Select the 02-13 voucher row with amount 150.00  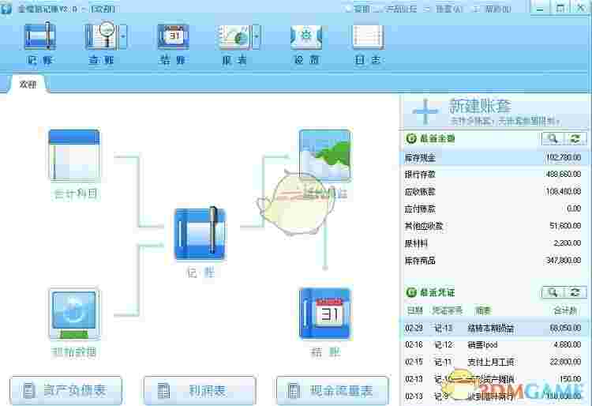point(494,379)
